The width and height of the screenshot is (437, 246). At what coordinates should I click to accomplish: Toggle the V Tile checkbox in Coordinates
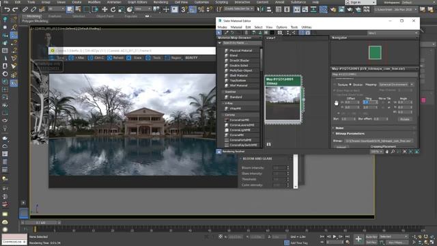(x=389, y=107)
